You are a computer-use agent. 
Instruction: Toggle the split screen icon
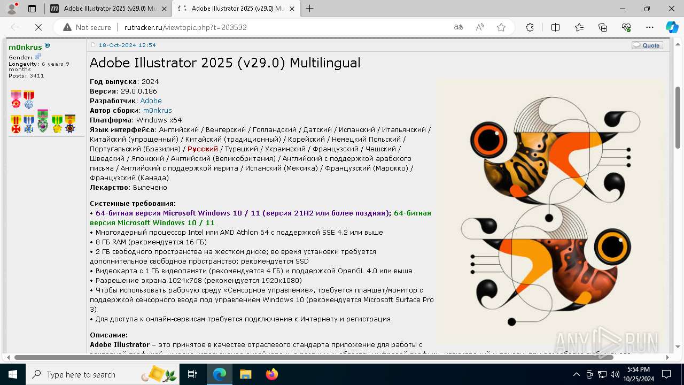(x=555, y=27)
